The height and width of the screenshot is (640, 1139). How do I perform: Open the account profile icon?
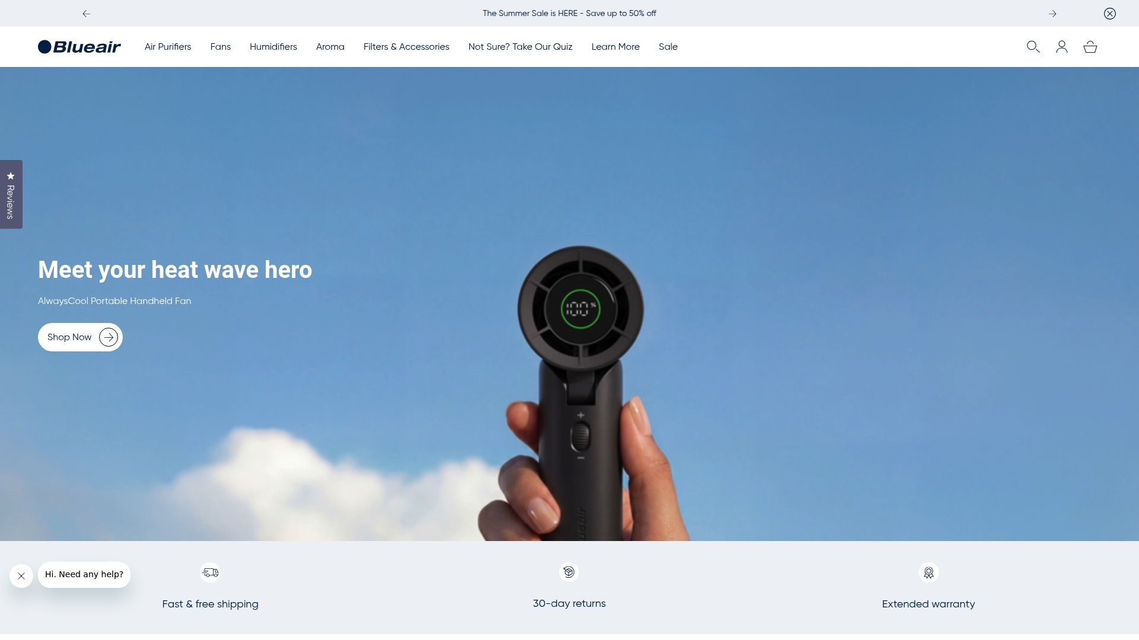coord(1062,47)
